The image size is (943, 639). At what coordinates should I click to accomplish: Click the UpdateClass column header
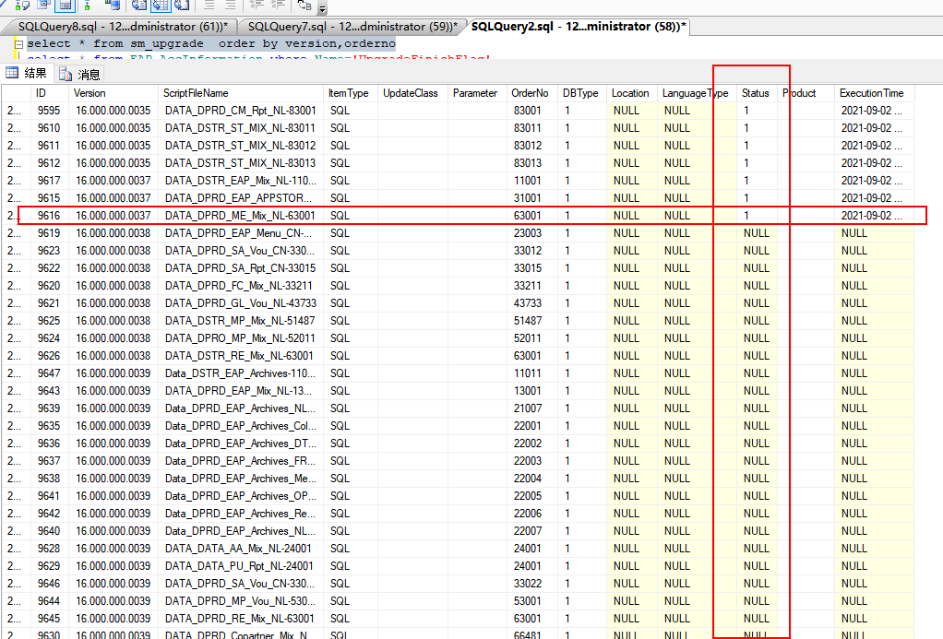pos(412,93)
